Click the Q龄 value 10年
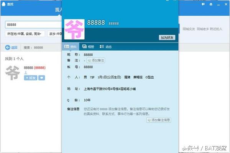This screenshot has width=230, height=153. 87,100
